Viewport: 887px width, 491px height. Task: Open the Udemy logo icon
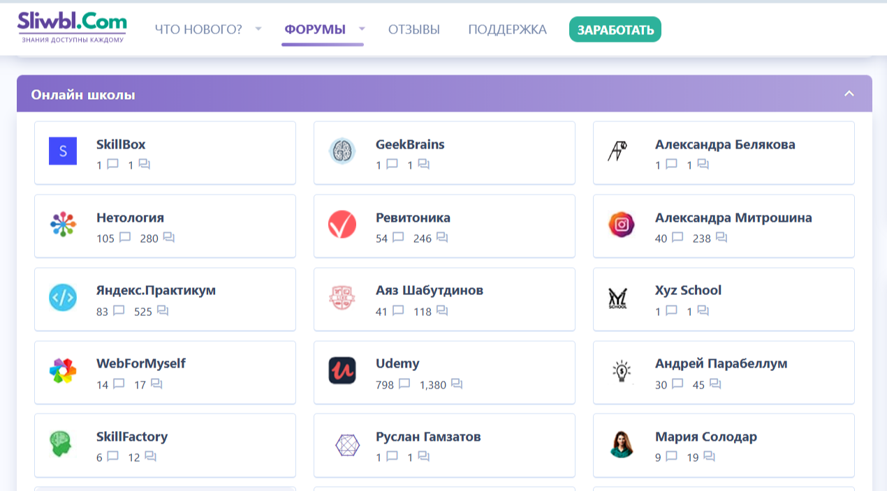coord(342,371)
